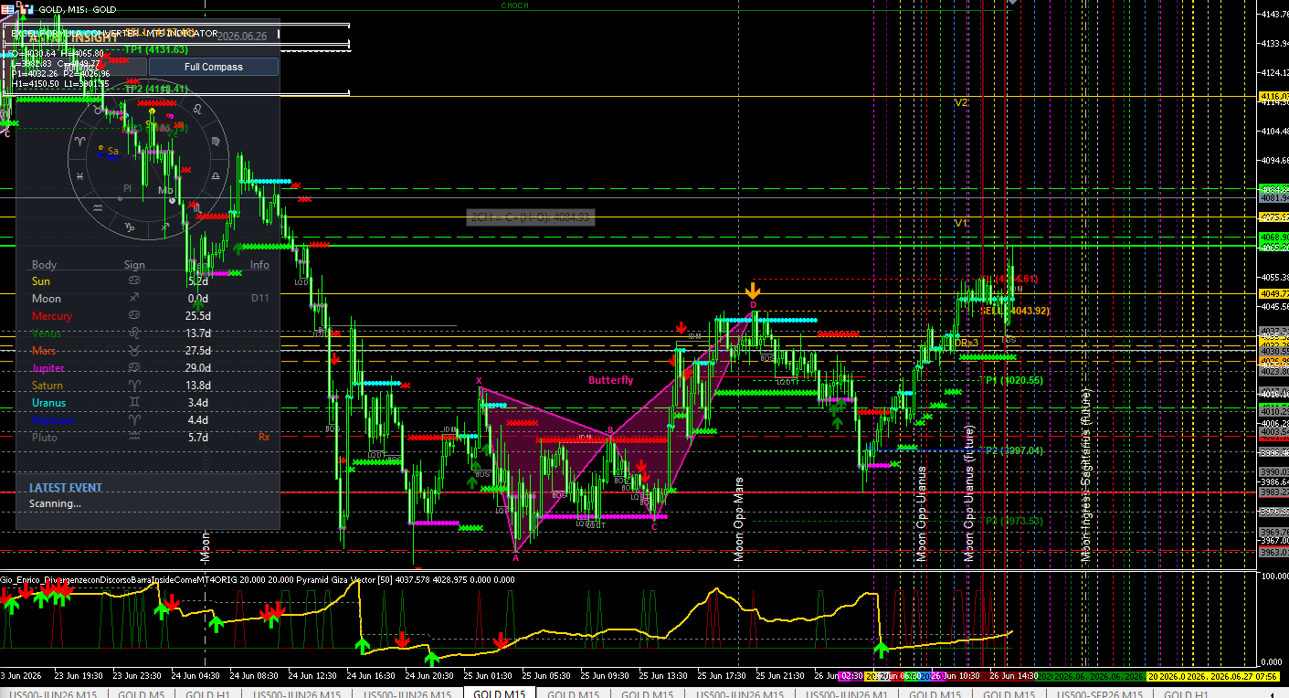Click the Aquarius glyph in the Pluto row
This screenshot has width=1289, height=698.
[134, 438]
